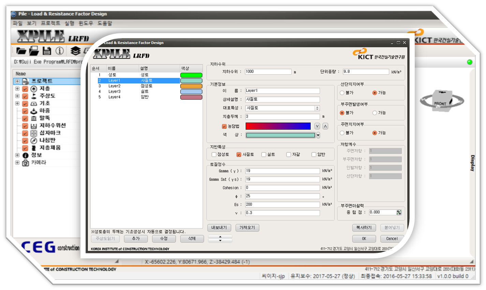Screen dimensions: 486x290
Task: Click the stacked layers icon in toolbar
Action: (75, 51)
